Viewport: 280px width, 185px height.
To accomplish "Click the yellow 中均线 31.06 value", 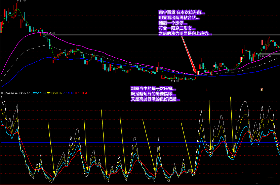I will [x=54, y=93].
